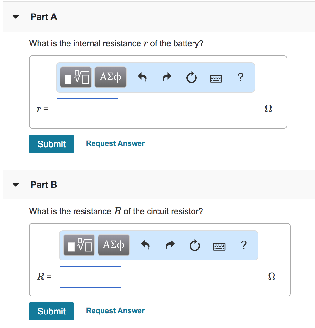Show keyboard shortcuts in Part A
Image resolution: width=315 pixels, height=328 pixels.
(216, 79)
